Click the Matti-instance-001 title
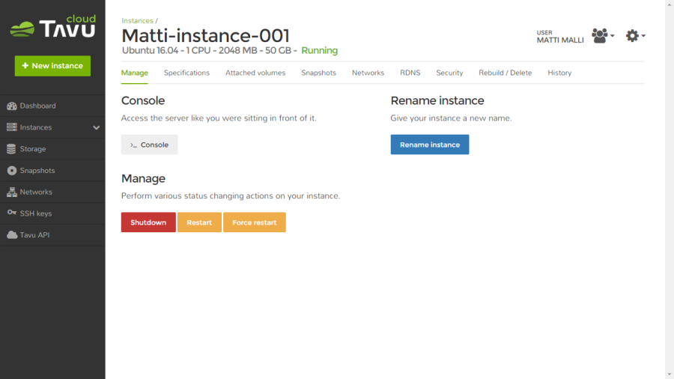Image resolution: width=674 pixels, height=379 pixels. pos(205,36)
